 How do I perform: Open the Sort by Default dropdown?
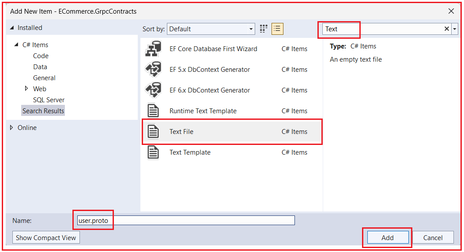click(x=211, y=29)
